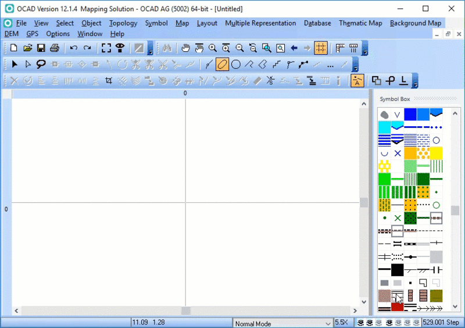Open a file with the folder icon
Viewport: 465px width, 328px height.
27,48
